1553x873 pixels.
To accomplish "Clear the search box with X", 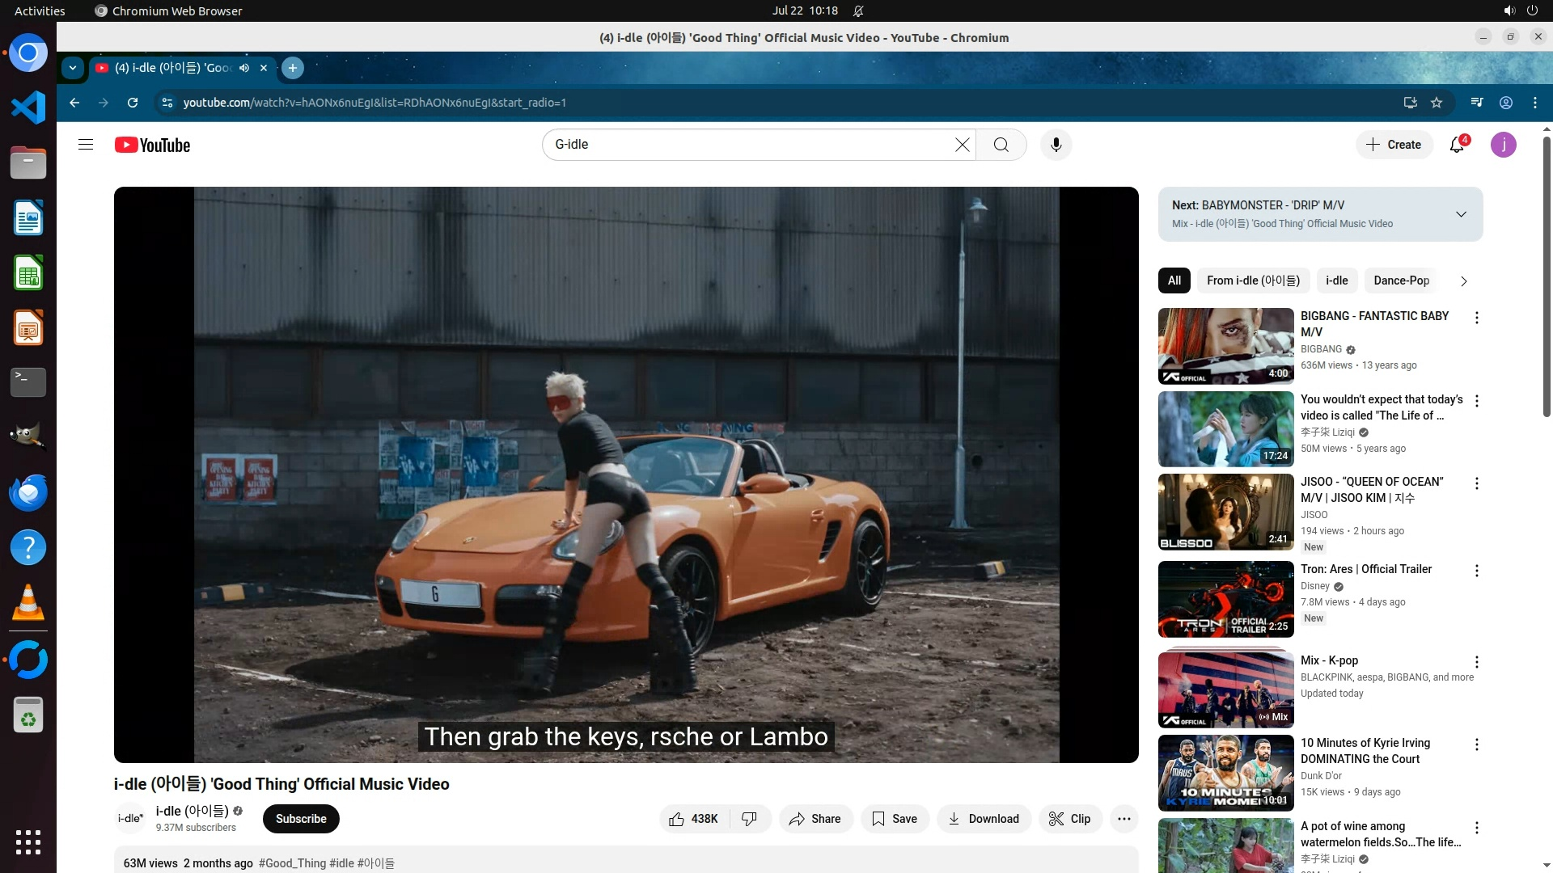I will [962, 145].
